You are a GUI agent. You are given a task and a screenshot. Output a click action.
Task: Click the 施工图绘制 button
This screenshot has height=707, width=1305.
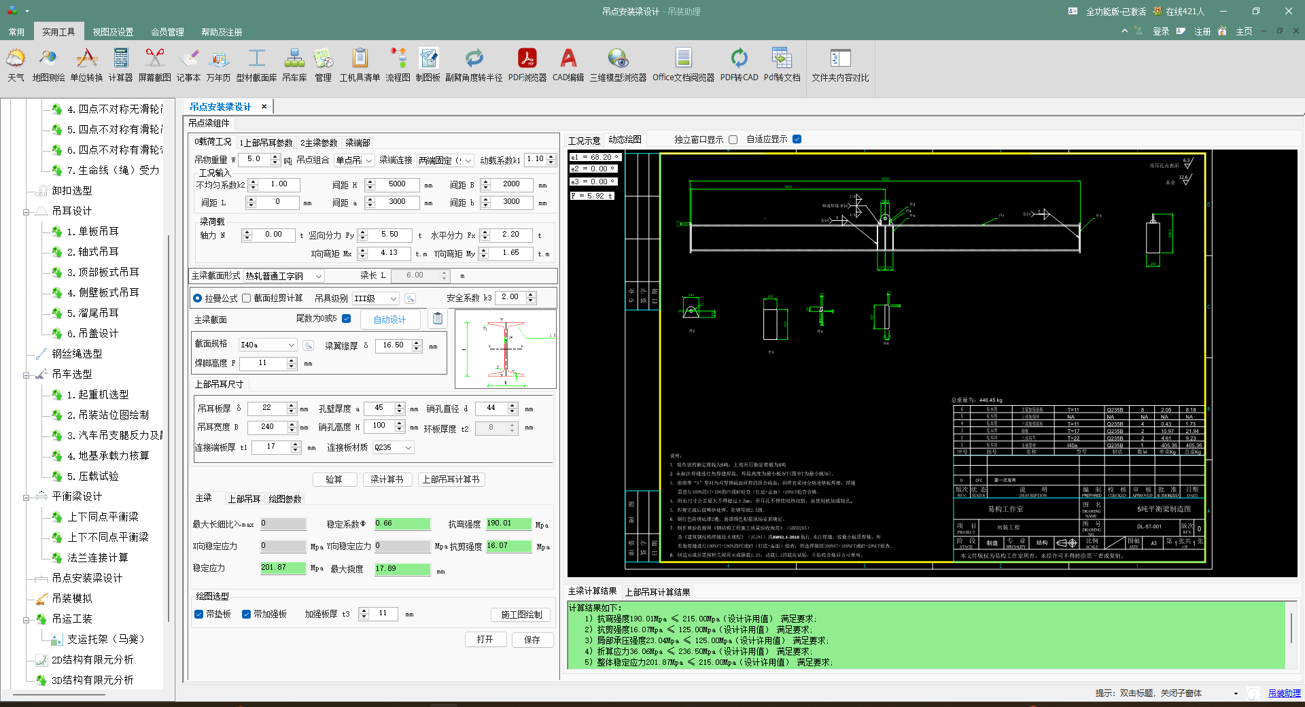pos(521,615)
